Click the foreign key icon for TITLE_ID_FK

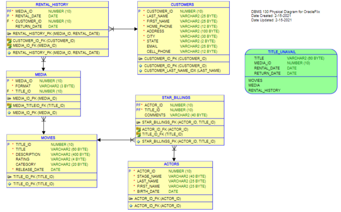tap(139, 134)
